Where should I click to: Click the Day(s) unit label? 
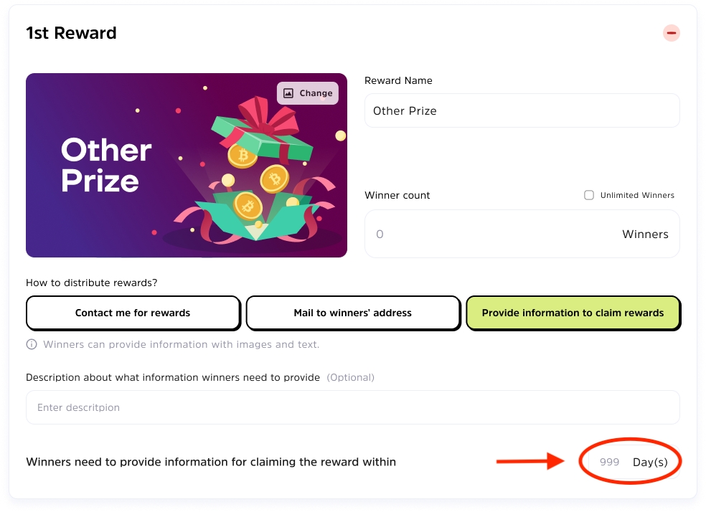(650, 462)
